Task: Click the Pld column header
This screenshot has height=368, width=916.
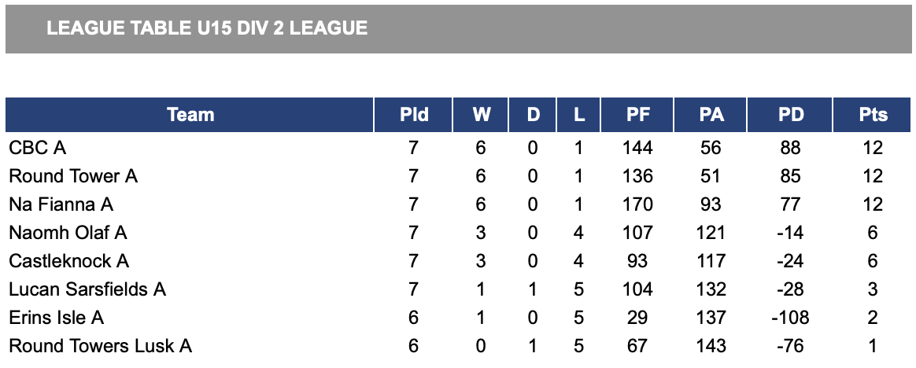Action: [414, 115]
